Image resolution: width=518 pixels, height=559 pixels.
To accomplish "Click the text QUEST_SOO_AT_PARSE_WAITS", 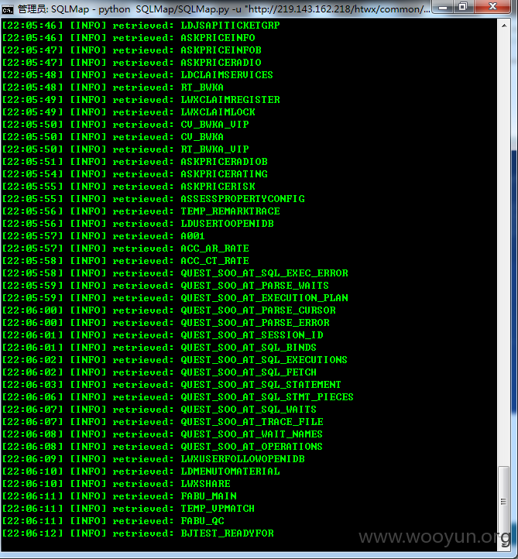I will [x=255, y=286].
